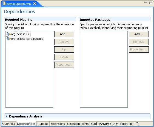154x127 pixels.
Task: Click Remove under Imported Packages
Action: 139,42
